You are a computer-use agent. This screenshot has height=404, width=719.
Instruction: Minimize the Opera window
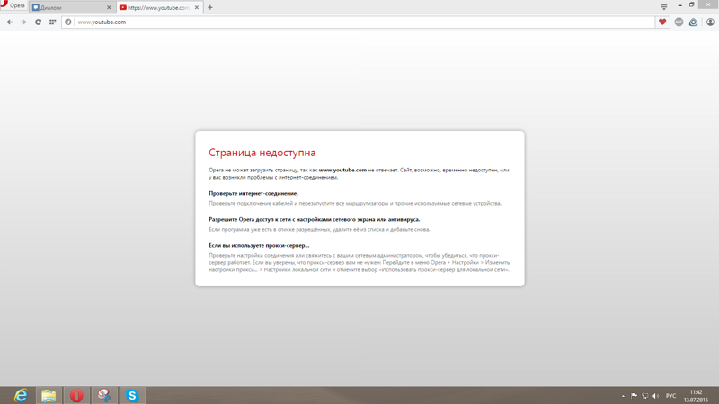[x=679, y=5]
